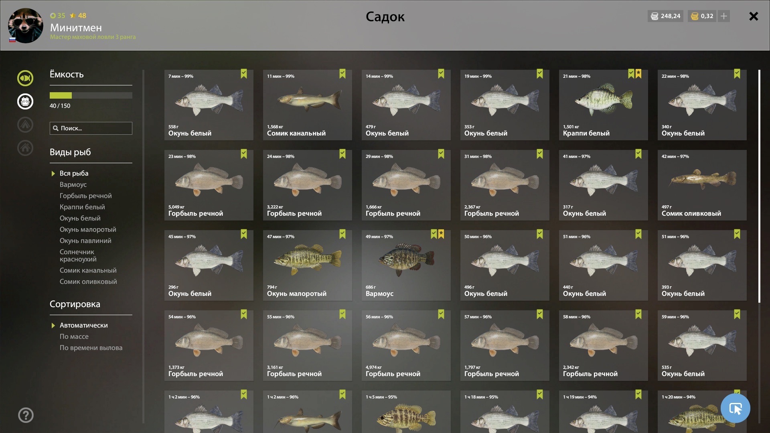Filter by Горбыль речной species
Image resolution: width=770 pixels, height=433 pixels.
86,196
